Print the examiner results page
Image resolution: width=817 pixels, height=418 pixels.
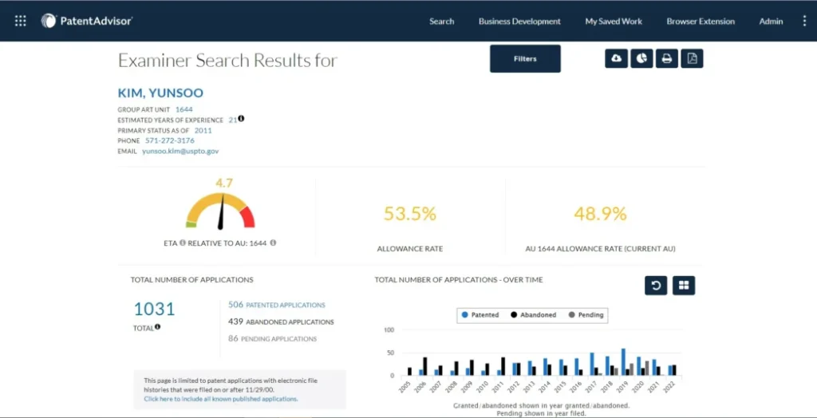pos(666,59)
